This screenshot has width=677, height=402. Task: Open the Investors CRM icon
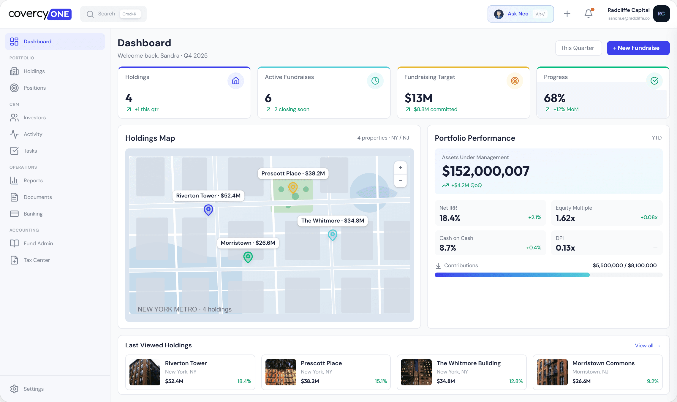point(14,118)
